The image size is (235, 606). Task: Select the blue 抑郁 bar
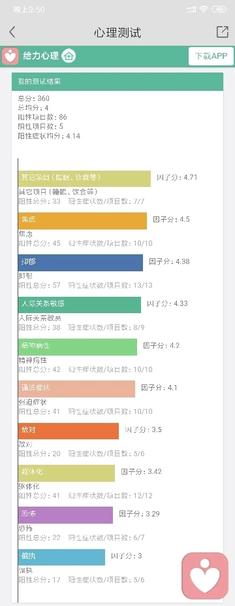[81, 263]
